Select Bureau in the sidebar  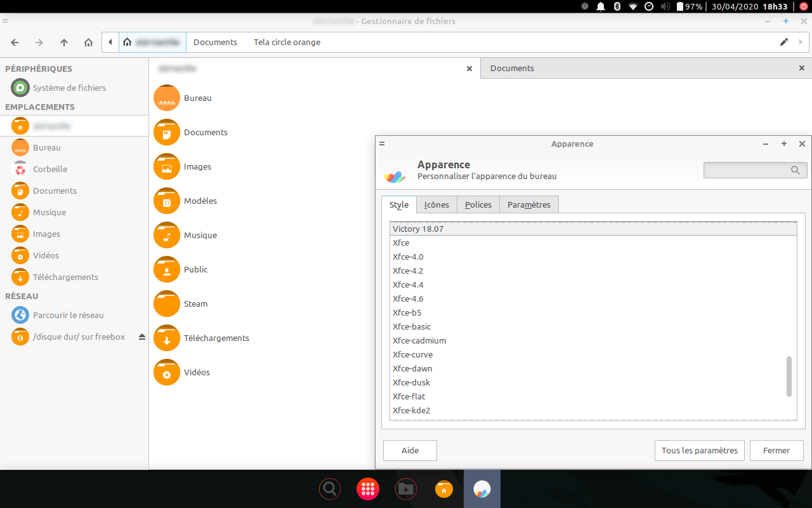point(74,147)
